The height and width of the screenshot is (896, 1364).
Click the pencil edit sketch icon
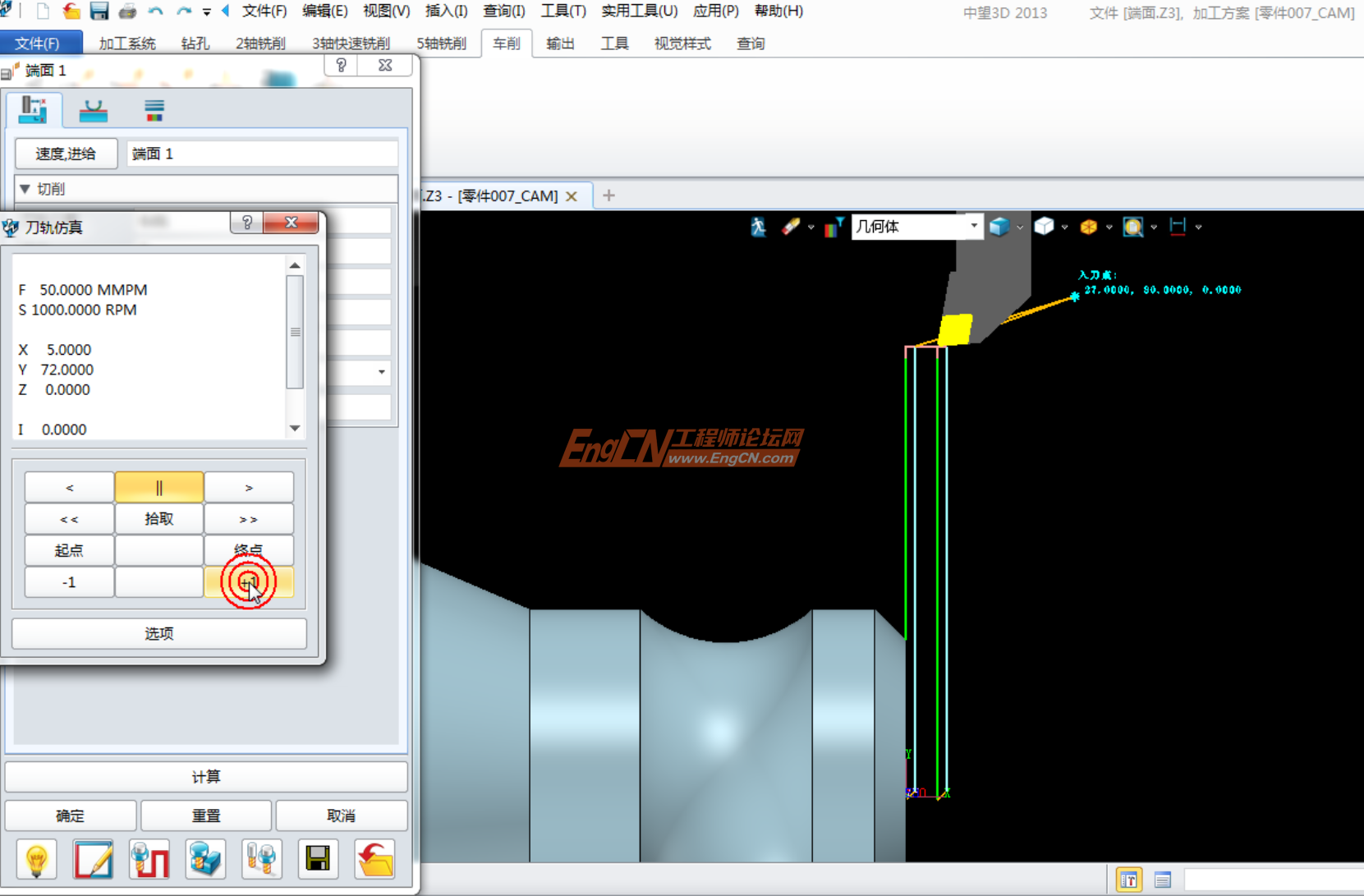tap(93, 859)
